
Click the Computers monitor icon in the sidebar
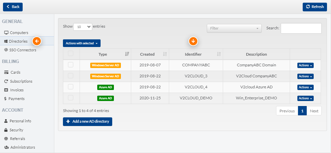point(6,33)
